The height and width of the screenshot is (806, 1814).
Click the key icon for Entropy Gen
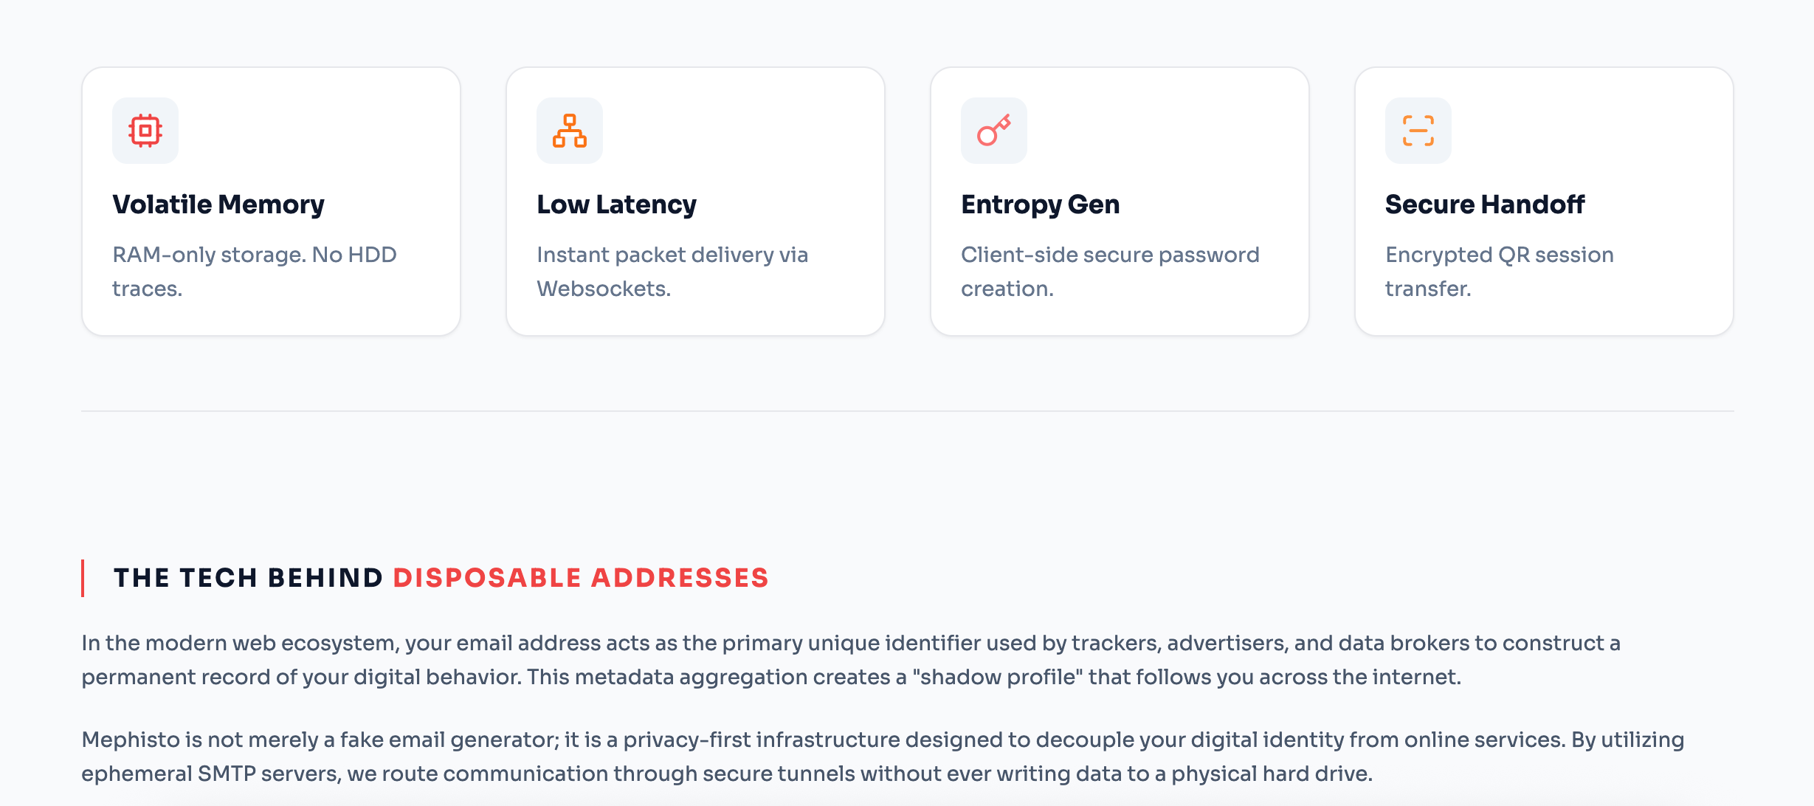994,131
